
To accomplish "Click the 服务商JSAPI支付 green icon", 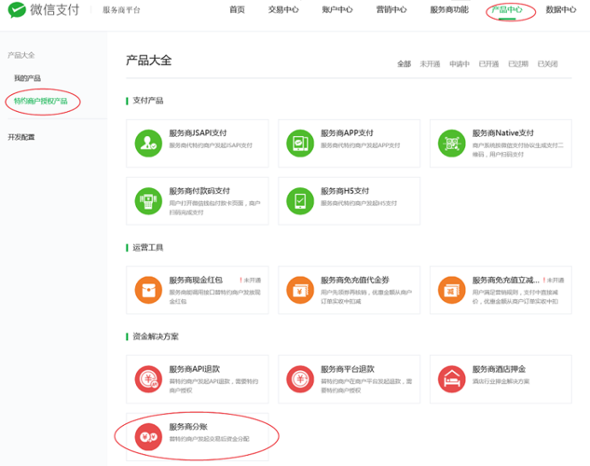I will [x=147, y=143].
